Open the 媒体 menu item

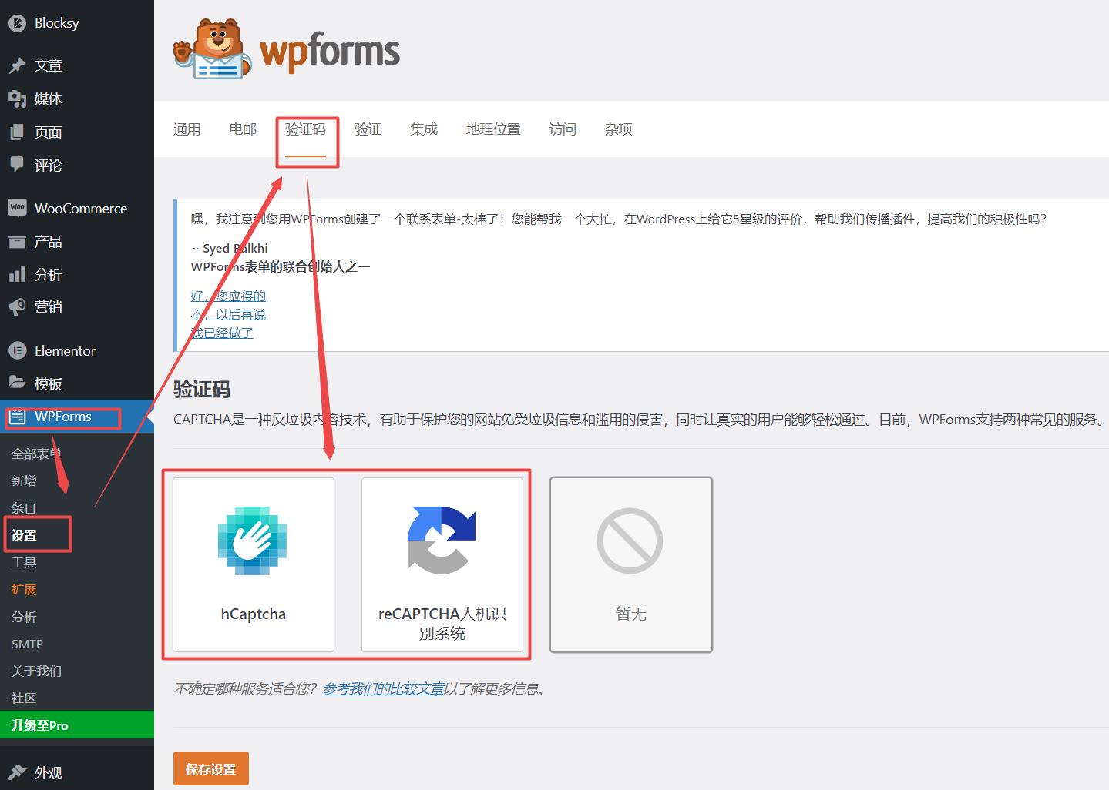pyautogui.click(x=49, y=99)
